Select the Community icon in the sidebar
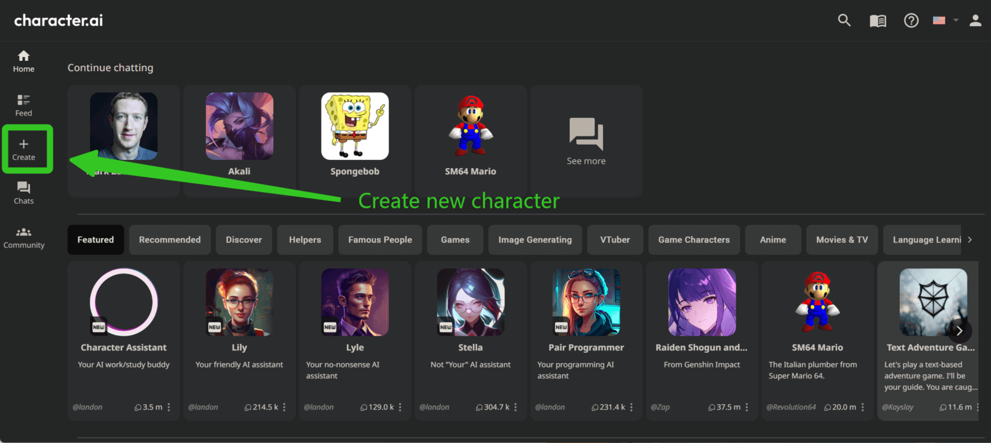Image resolution: width=991 pixels, height=443 pixels. pos(24,237)
